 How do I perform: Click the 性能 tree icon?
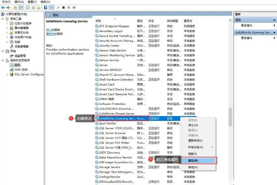click(x=12, y=42)
